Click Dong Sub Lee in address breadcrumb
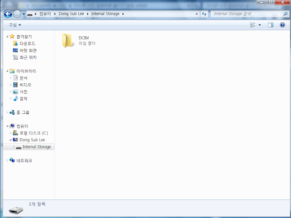The image size is (291, 218). 71,14
